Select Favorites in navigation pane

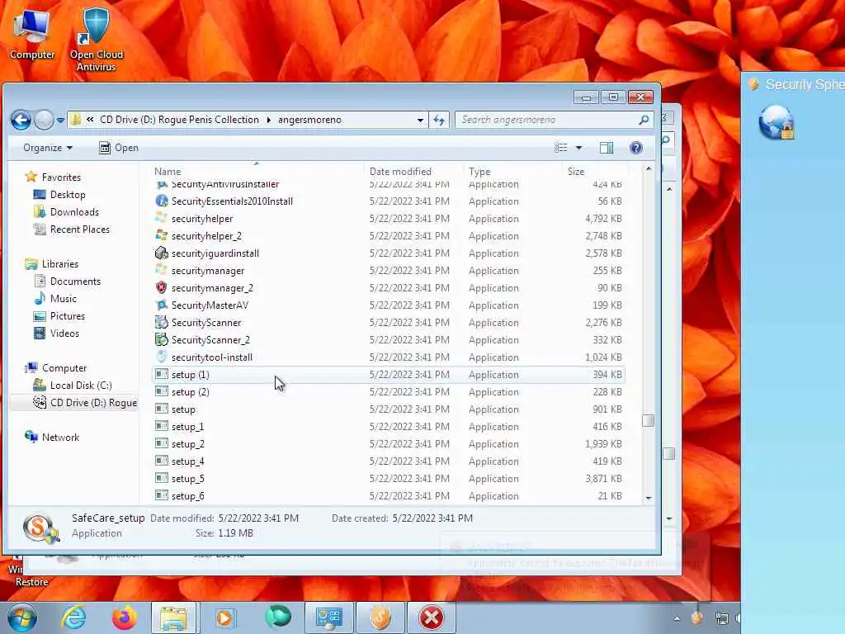[x=54, y=177]
